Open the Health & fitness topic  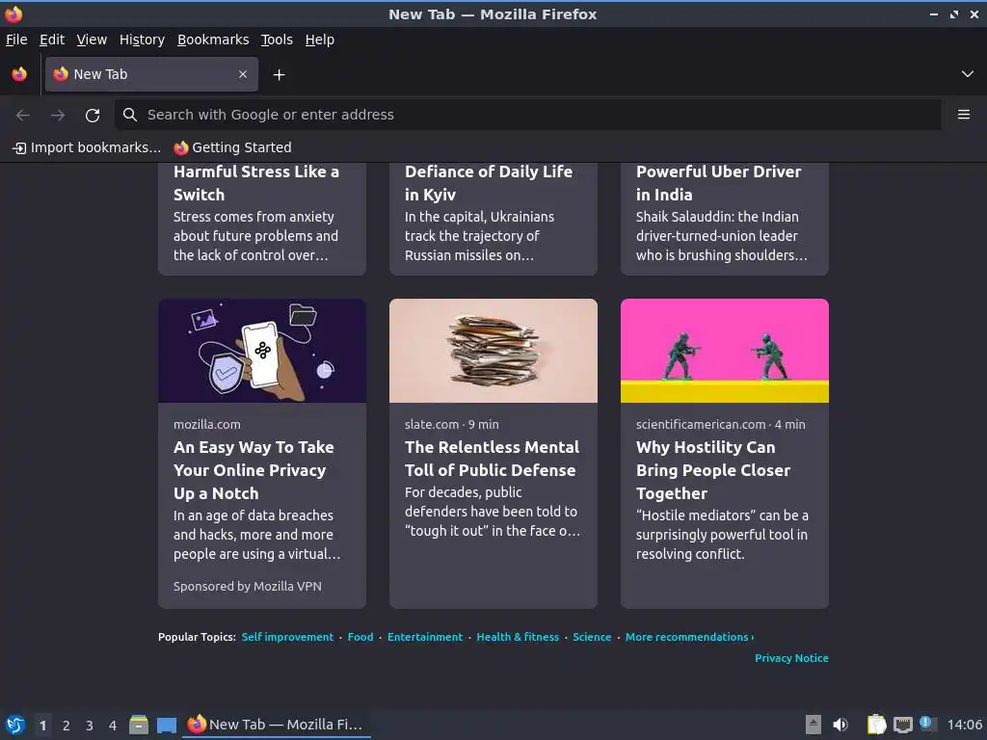518,637
